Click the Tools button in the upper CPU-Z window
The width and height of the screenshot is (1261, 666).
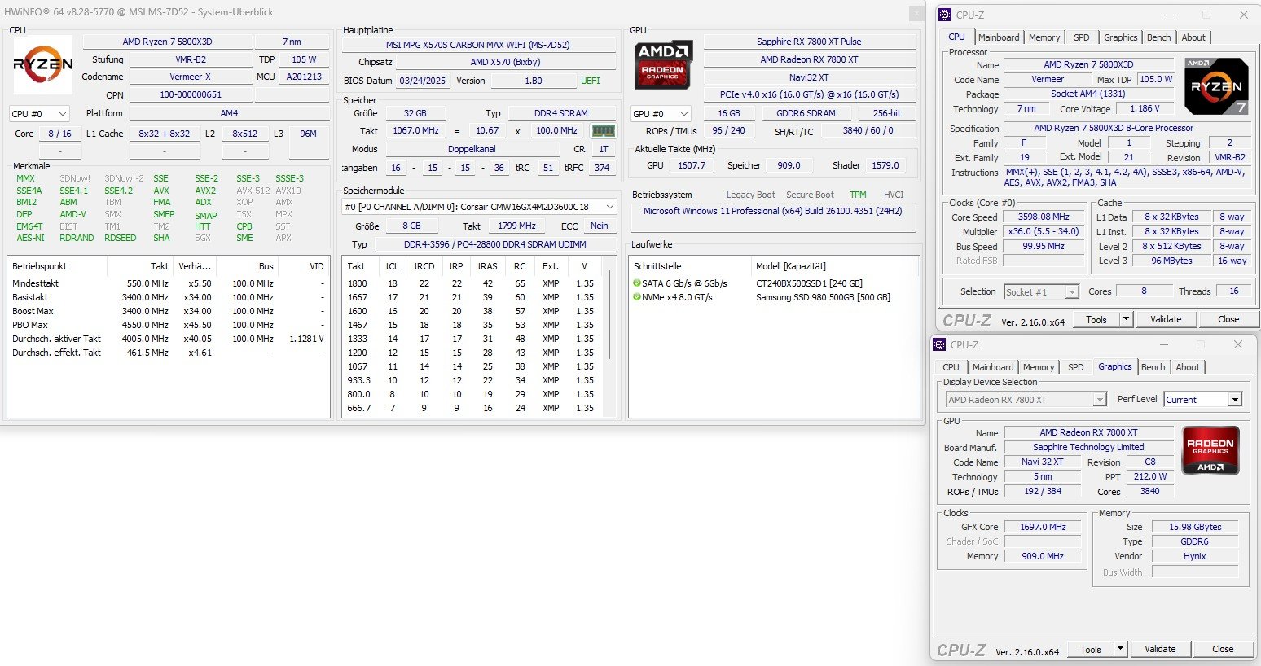(1096, 319)
